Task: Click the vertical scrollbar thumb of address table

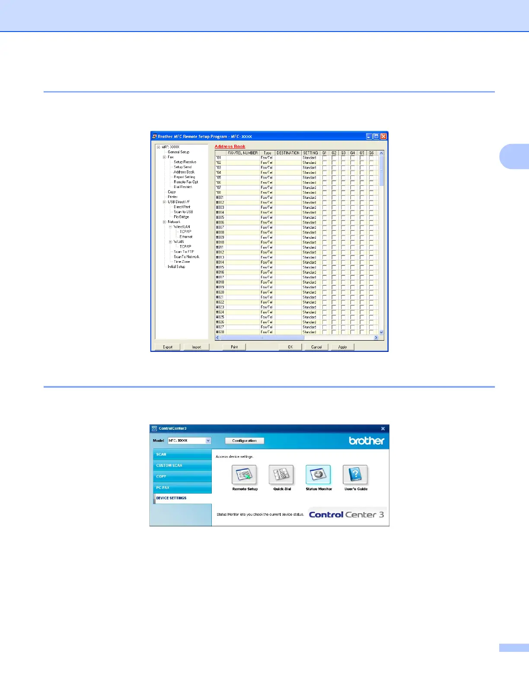Action: point(381,171)
